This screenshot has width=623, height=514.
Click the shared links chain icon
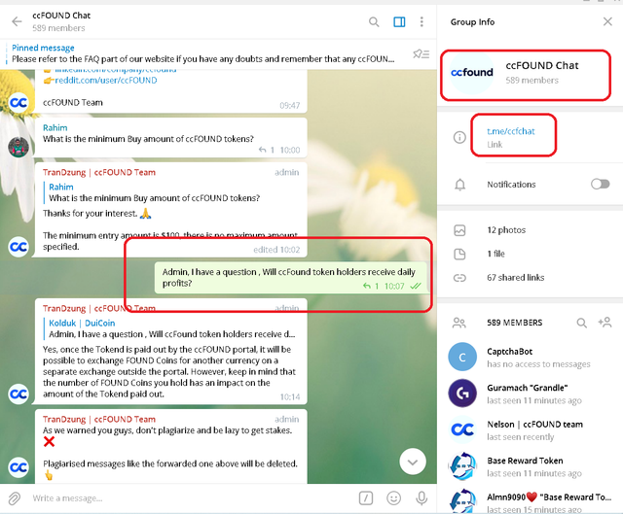(459, 278)
